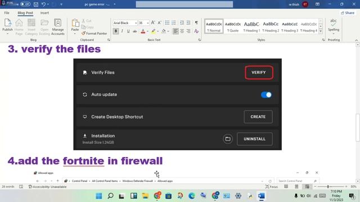Apply the Heading 2 style
The width and height of the screenshot is (360, 202).
coord(271,26)
